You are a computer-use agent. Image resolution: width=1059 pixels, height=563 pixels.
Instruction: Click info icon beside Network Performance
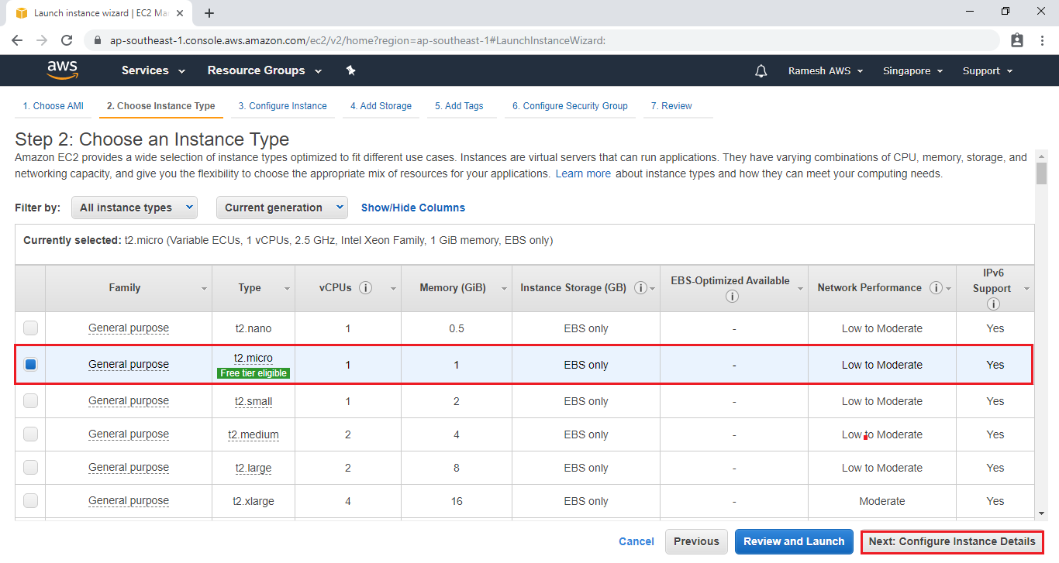[x=936, y=287]
